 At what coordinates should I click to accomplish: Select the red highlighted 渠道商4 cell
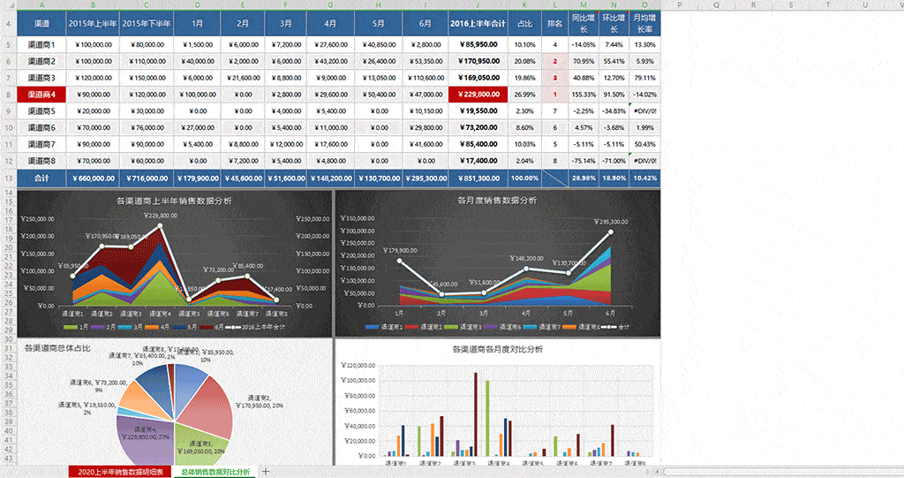[41, 95]
